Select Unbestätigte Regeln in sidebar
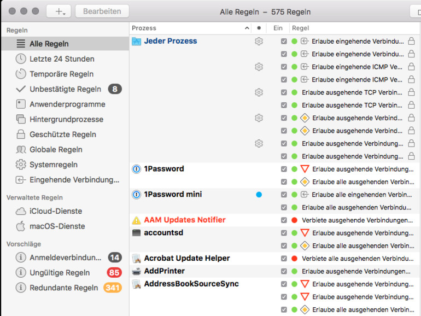This screenshot has width=421, height=316. 65,89
